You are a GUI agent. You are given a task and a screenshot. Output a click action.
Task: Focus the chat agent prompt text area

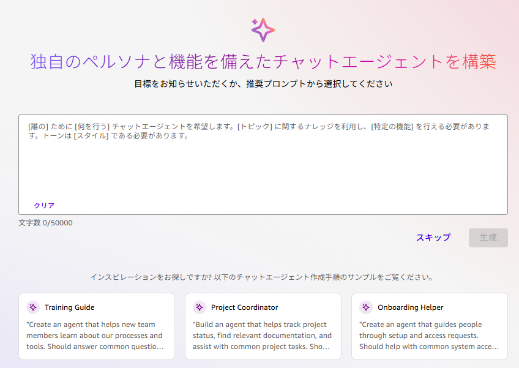(263, 165)
